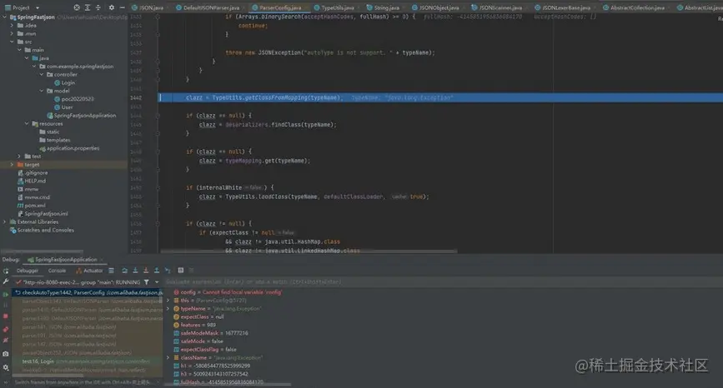
Task: Click the Rerun debug icon
Action: click(6, 271)
